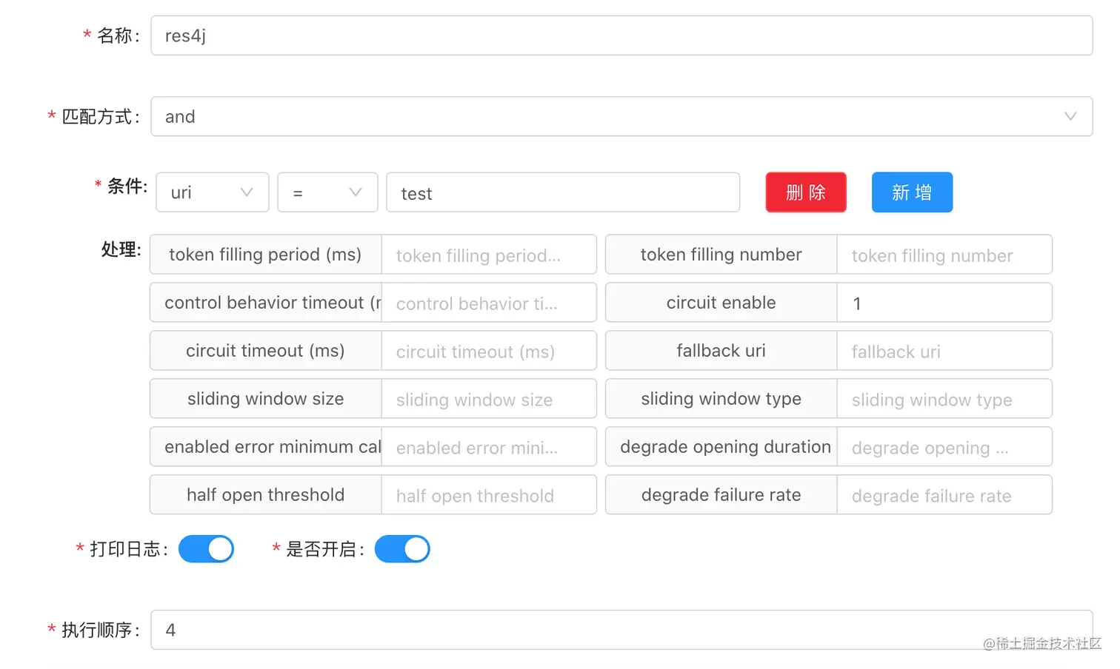This screenshot has height=669, width=1120.
Task: Focus the token filling period input
Action: click(x=489, y=255)
